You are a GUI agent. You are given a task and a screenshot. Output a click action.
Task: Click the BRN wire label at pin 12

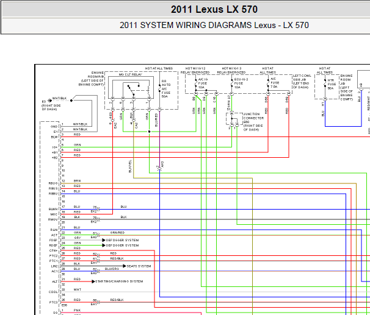pyautogui.click(x=77, y=181)
